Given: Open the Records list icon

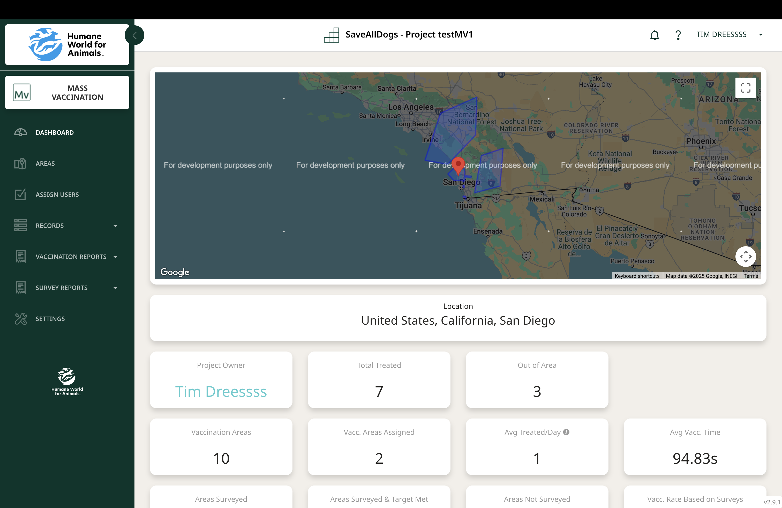Looking at the screenshot, I should coord(20,225).
